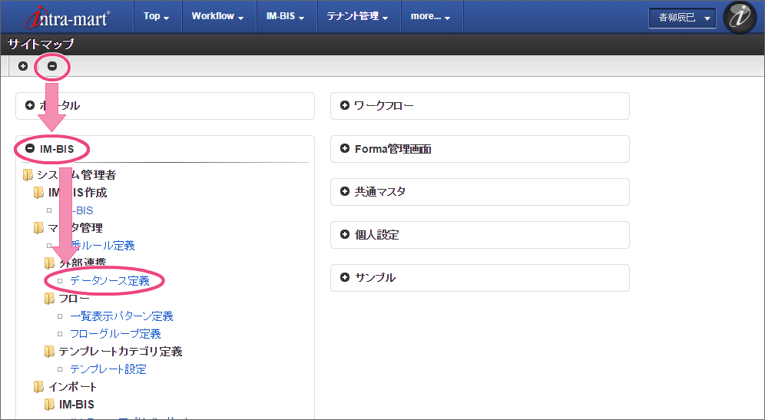Open the フローグループ定義 link
The width and height of the screenshot is (765, 420).
115,334
